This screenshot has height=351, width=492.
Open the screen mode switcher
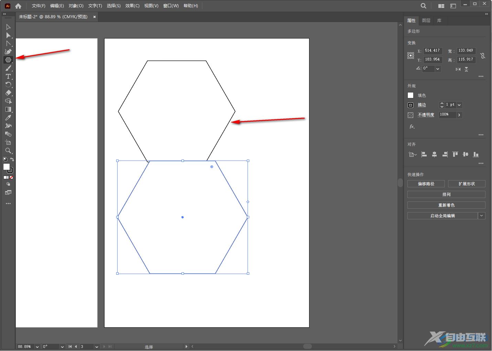click(8, 193)
